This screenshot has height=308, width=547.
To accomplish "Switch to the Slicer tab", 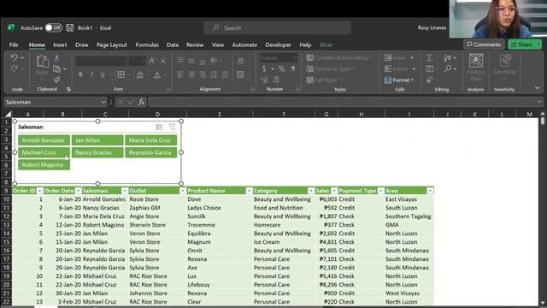I will [326, 44].
